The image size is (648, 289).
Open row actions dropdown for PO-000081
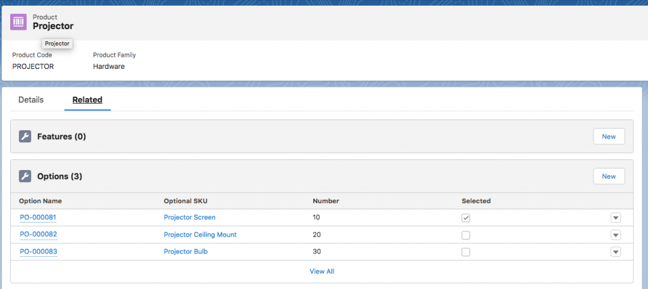[616, 218]
